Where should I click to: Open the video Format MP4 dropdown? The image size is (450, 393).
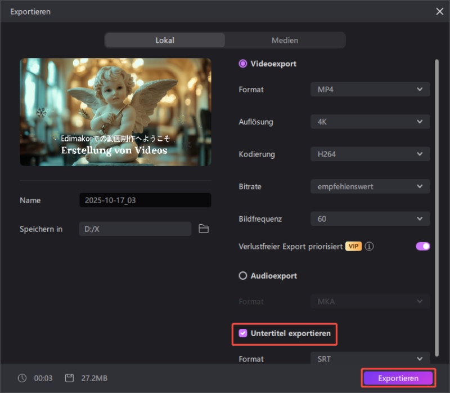click(370, 90)
